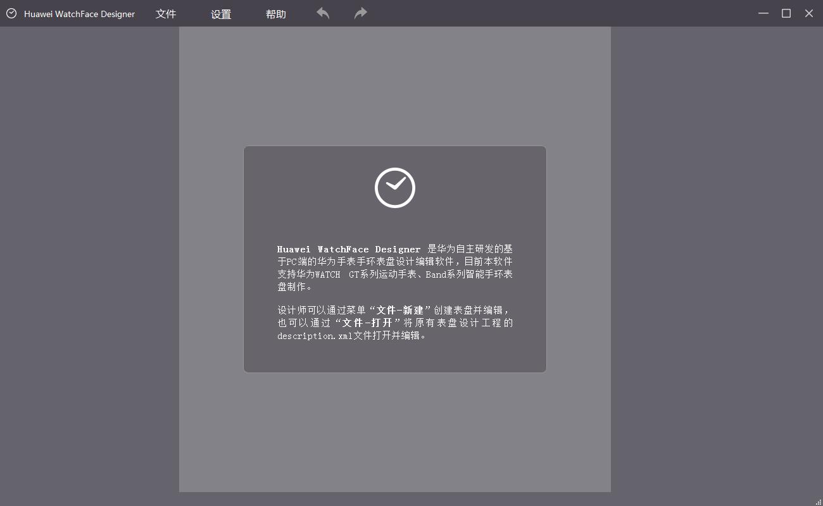Click the undo arrow icon
This screenshot has width=823, height=506.
323,13
